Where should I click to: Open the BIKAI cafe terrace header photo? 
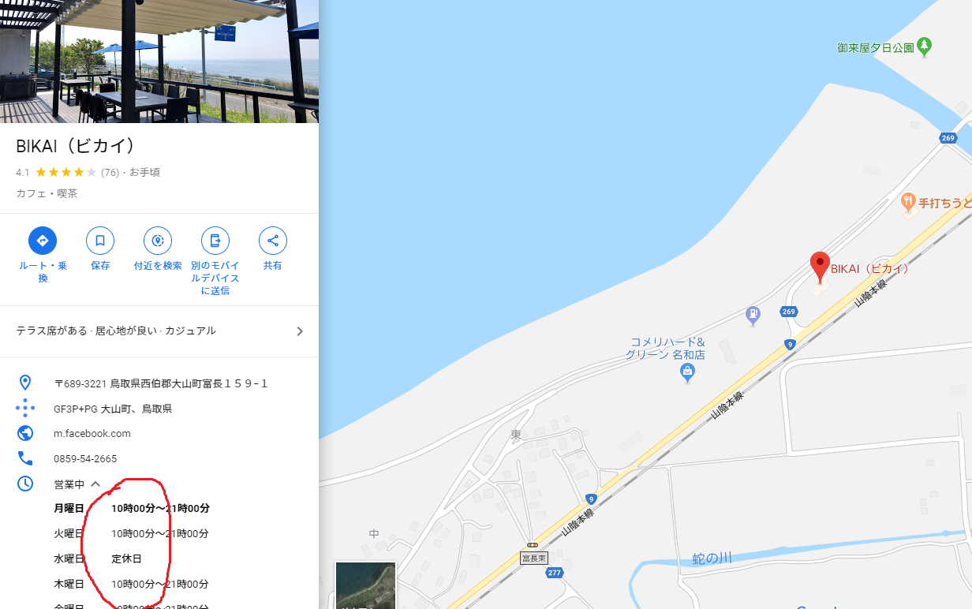[159, 62]
